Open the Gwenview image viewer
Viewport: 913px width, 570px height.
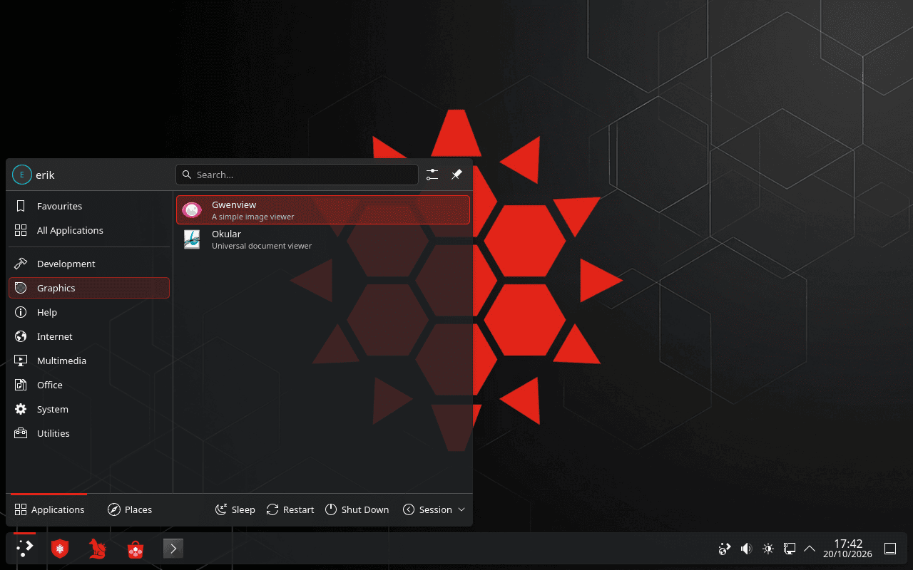pos(323,209)
